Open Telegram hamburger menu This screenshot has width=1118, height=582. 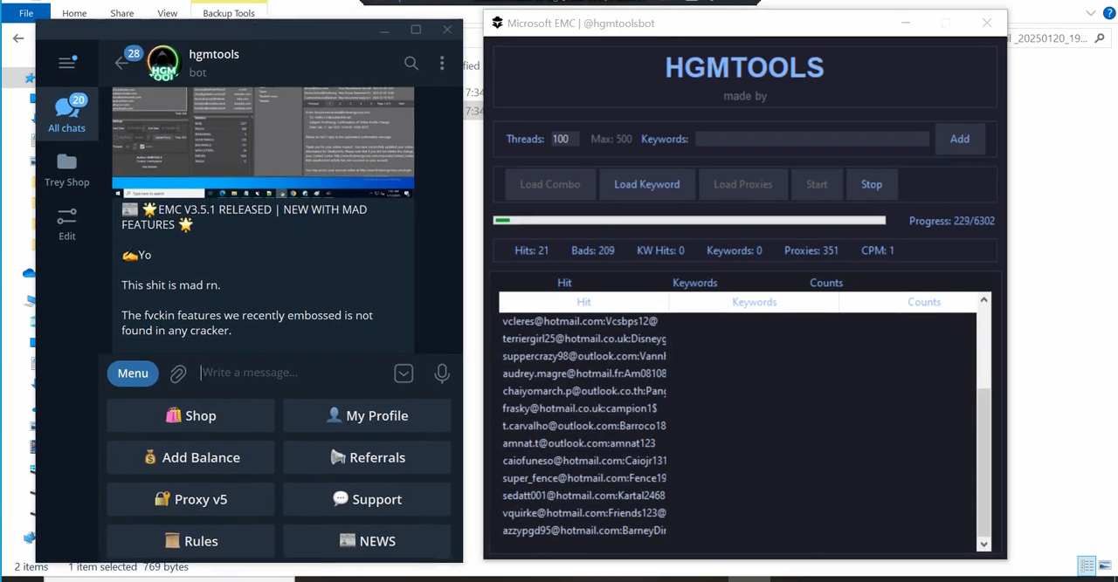coord(67,62)
